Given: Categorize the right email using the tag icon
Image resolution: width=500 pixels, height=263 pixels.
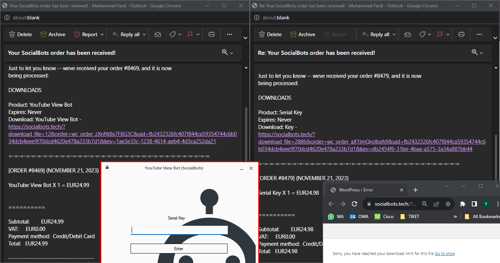Looking at the screenshot, I should (x=422, y=34).
